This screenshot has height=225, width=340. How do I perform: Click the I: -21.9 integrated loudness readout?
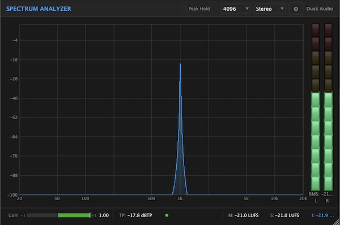pos(322,215)
